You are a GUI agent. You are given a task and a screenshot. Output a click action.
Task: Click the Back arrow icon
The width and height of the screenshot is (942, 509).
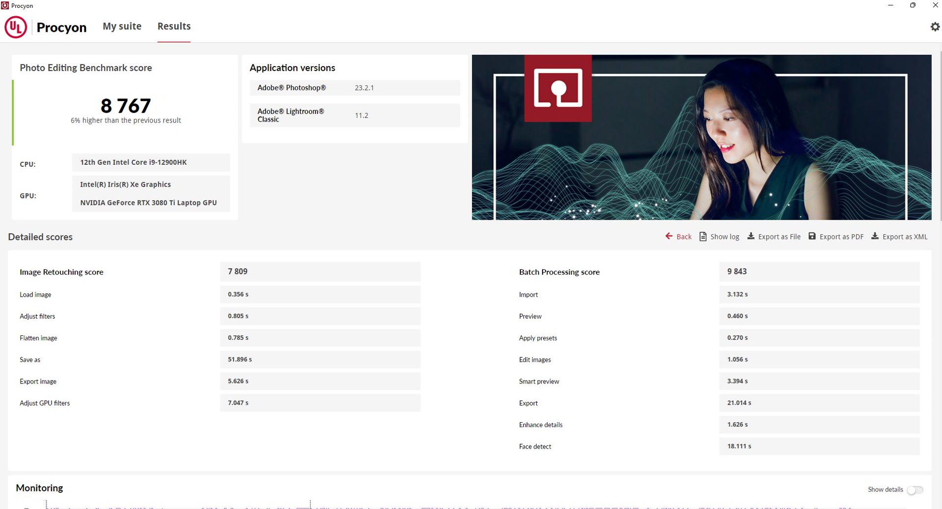(x=669, y=236)
